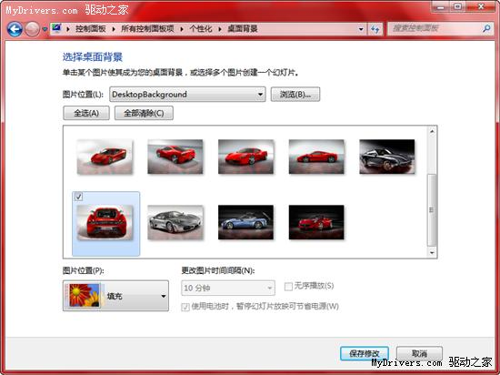Click 桌面背景 in the breadcrumb
500x375 pixels.
tap(243, 29)
